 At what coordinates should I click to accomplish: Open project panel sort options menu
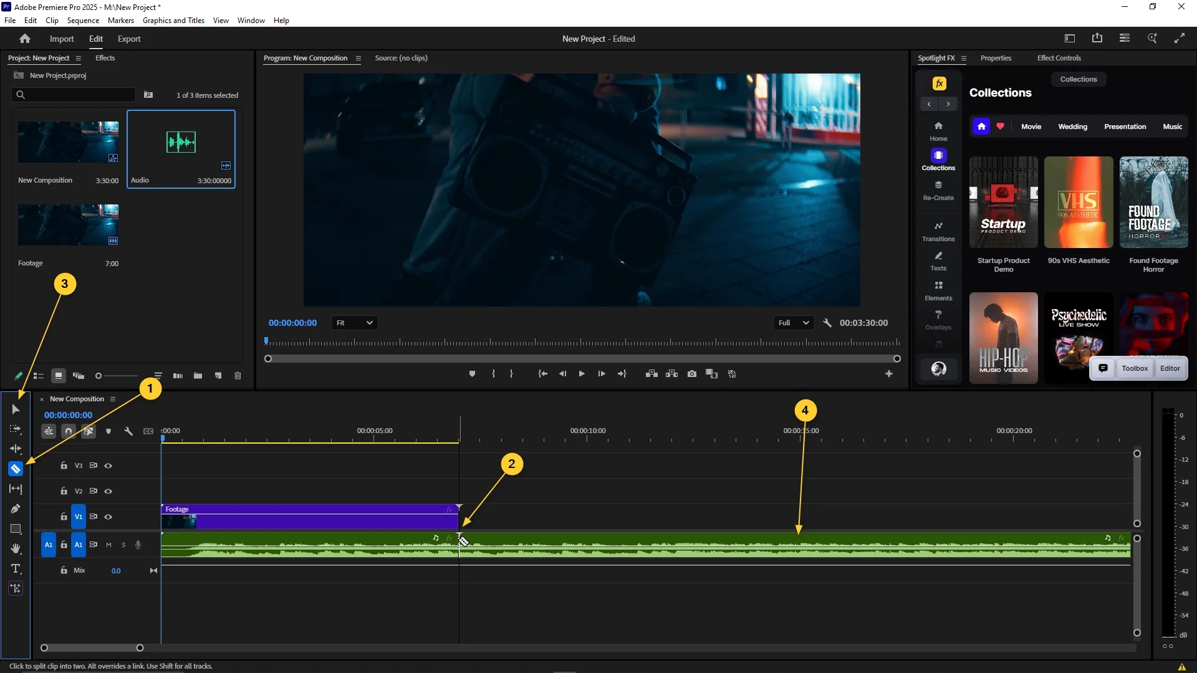tap(158, 376)
